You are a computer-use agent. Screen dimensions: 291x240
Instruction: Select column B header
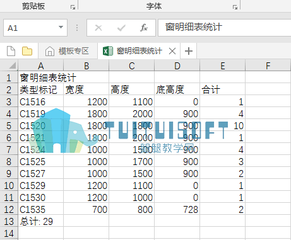pyautogui.click(x=86, y=66)
